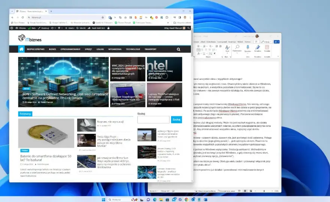Image resolution: width=330 pixels, height=202 pixels.
Task: Open Redaktor editor in Word
Action: click(x=258, y=49)
